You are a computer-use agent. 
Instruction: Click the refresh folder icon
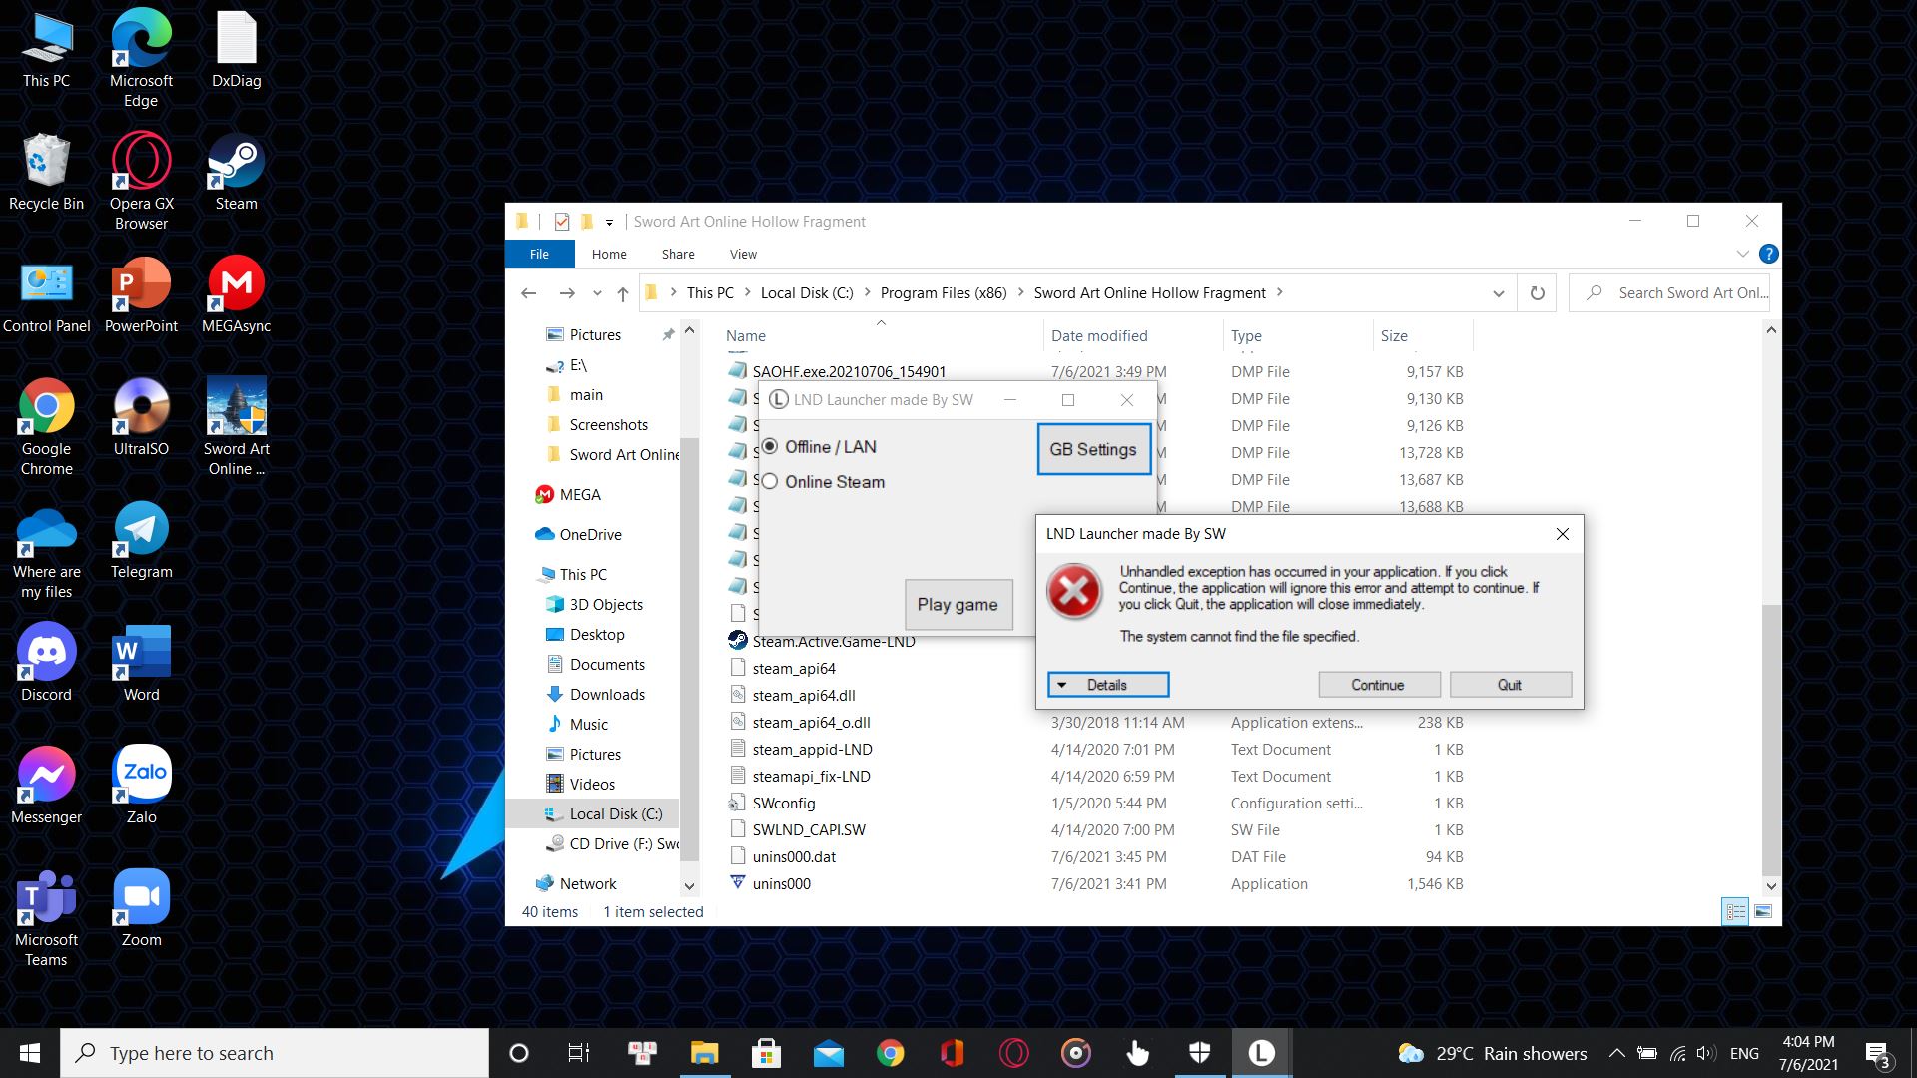[x=1538, y=293]
